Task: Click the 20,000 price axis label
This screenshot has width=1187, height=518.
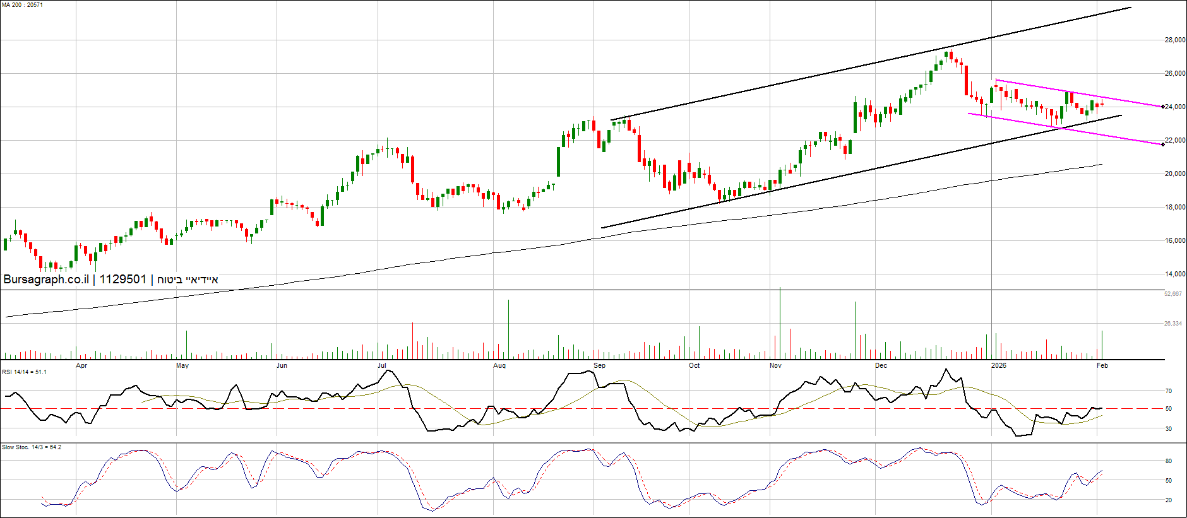Action: pos(1174,174)
